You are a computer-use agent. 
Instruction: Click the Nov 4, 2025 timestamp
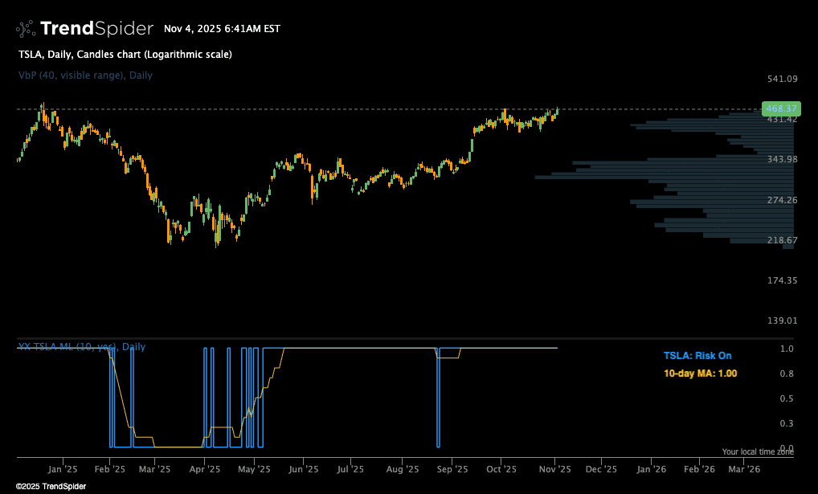[x=222, y=29]
